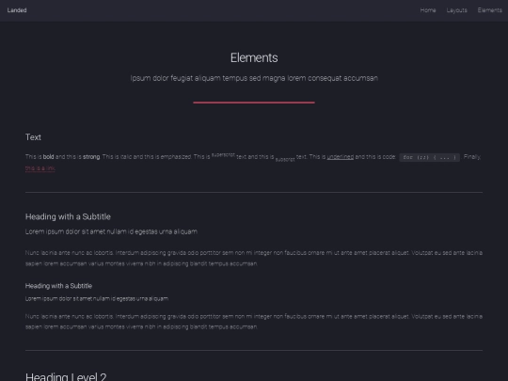Screen dimensions: 508x381
Task: Click the Landed site logo
Action: pyautogui.click(x=17, y=10)
